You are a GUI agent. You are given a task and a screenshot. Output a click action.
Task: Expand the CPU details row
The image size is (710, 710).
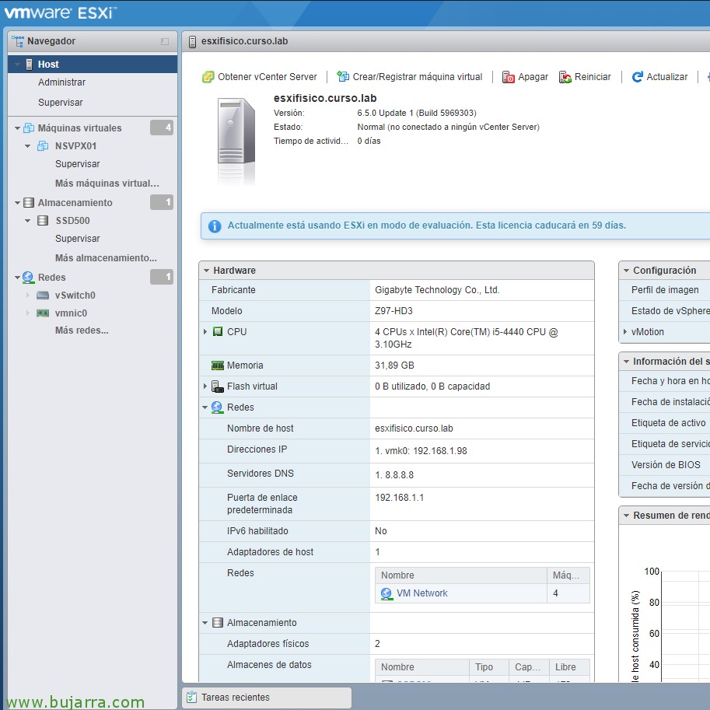click(x=205, y=331)
